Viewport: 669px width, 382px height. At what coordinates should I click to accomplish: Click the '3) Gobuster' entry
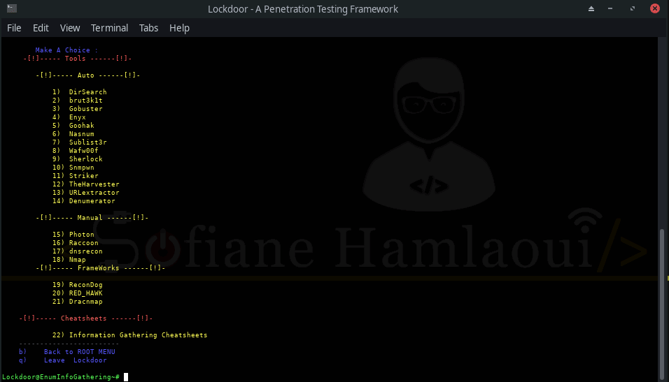[77, 109]
